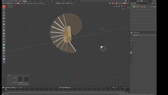Screen dimensions: 168x95
Task: Toggle Collection render camera icon
Action: 155,7
